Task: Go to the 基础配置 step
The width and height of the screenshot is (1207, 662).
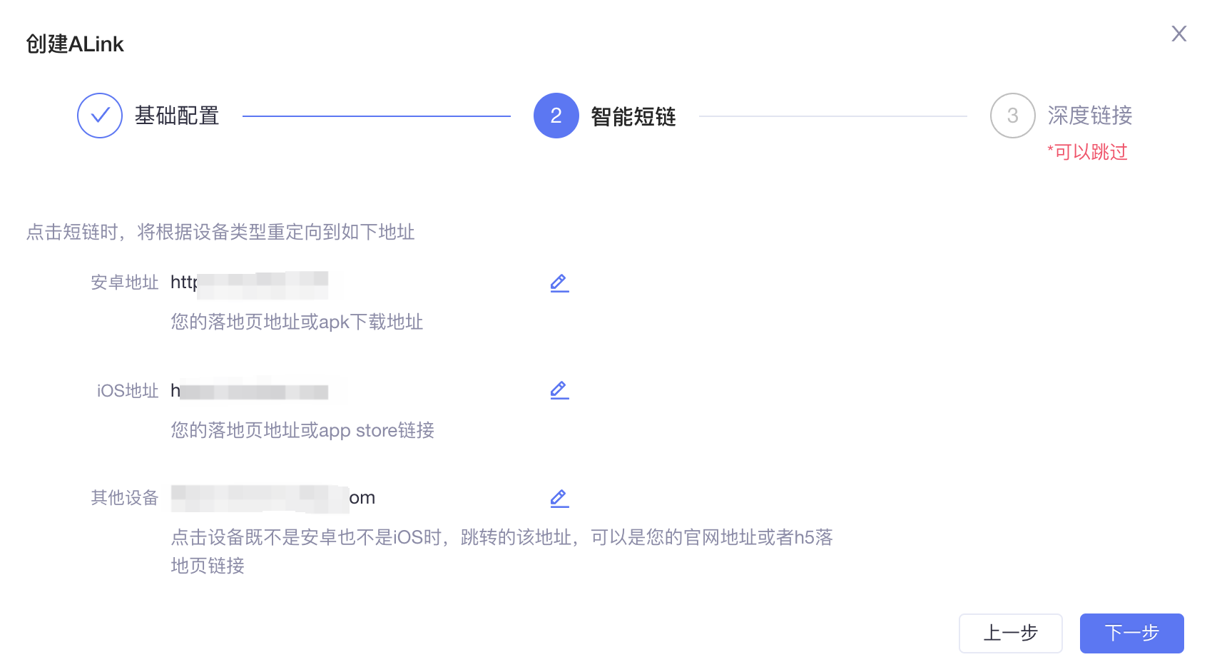Action: coord(177,116)
